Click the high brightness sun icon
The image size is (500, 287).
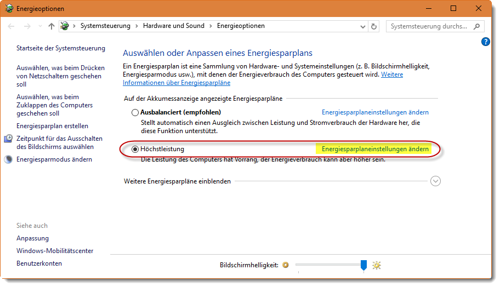376,265
